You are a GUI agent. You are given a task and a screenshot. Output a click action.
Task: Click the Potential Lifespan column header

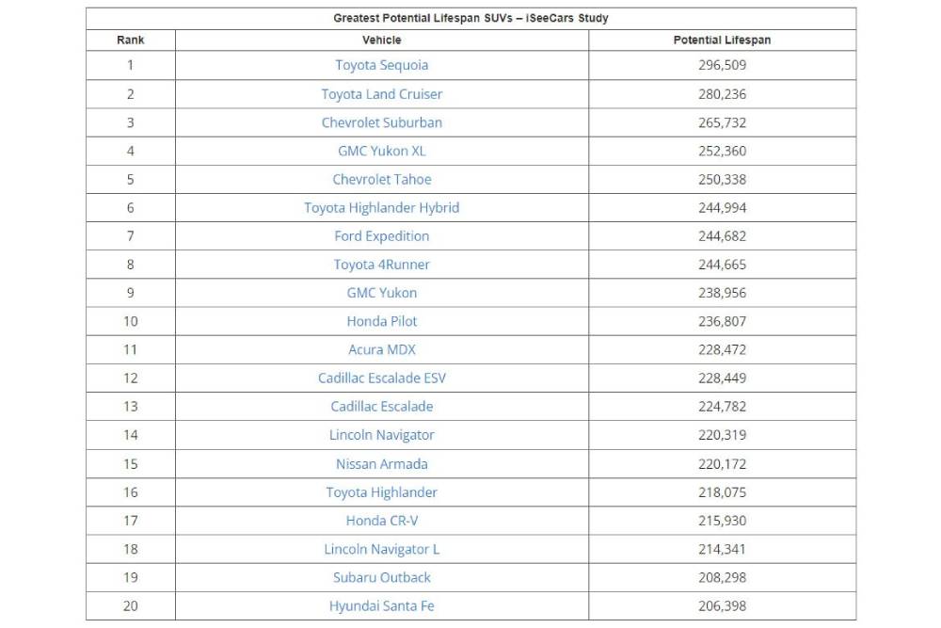[722, 40]
